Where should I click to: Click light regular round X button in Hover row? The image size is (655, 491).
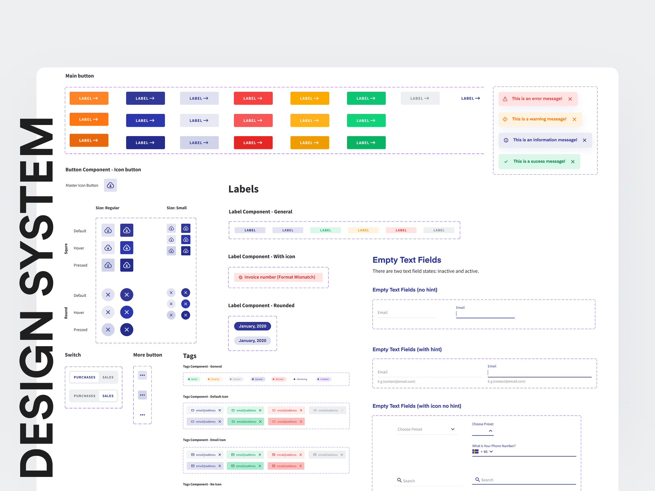(x=108, y=312)
